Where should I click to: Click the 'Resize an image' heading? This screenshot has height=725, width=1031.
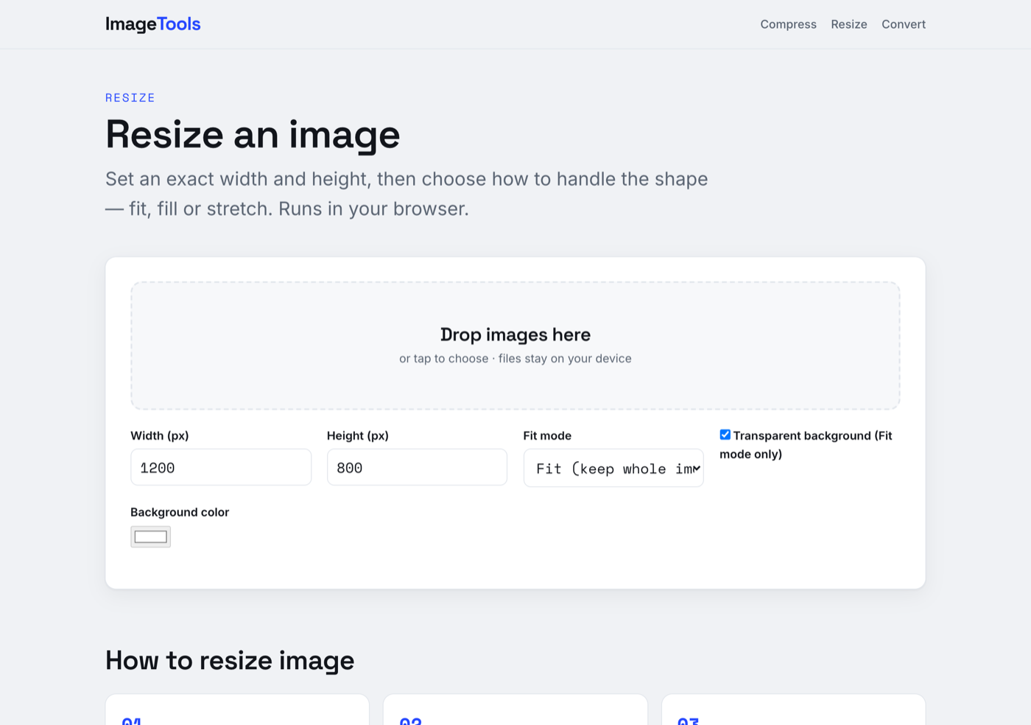pos(253,135)
